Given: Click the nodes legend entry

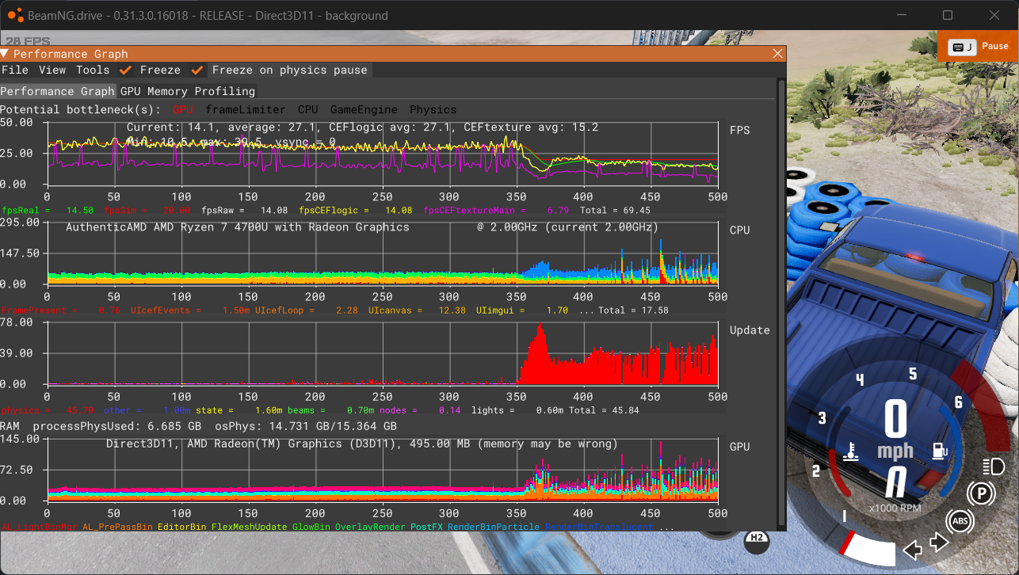Looking at the screenshot, I should (x=419, y=410).
